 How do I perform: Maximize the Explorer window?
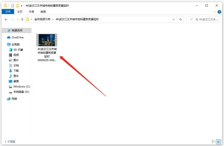tap(207, 6)
